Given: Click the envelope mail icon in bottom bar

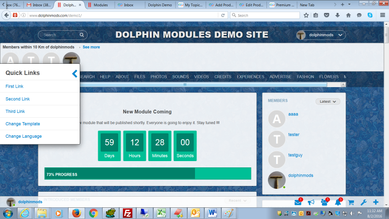Looking at the screenshot, I should [298, 202].
